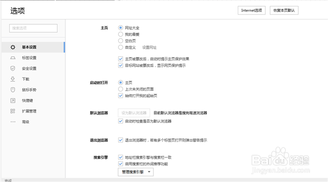The image size is (328, 182).
Task: Select 自定义 homepage option
Action: pyautogui.click(x=121, y=47)
